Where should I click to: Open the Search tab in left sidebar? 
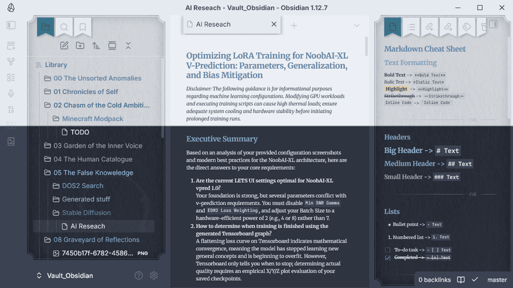tap(64, 27)
